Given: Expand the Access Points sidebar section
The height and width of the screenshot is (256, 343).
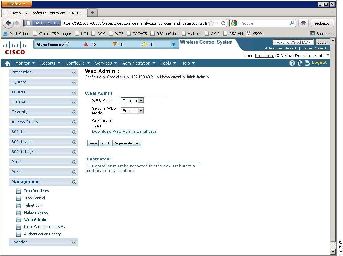Looking at the screenshot, I should click(75, 123).
